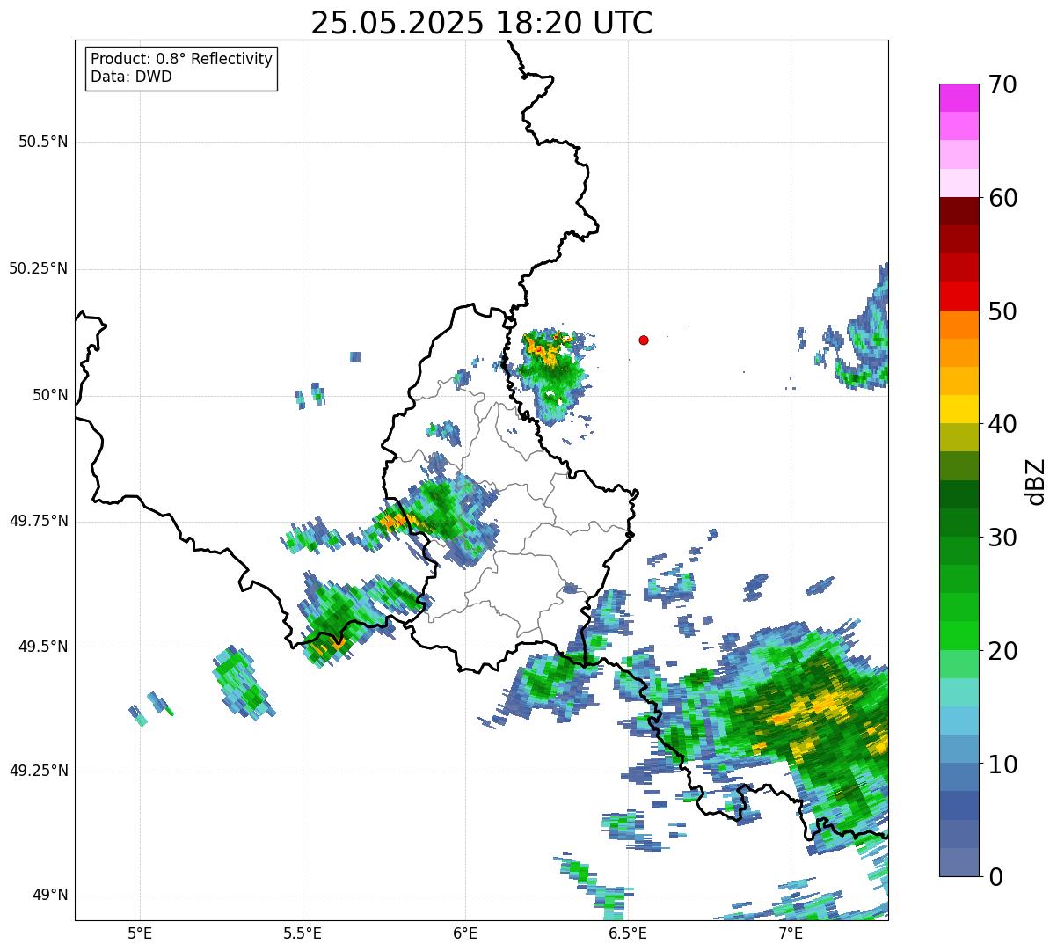Click the 49.75°N latitude label
Screen dimensions: 1057x951
(x=39, y=521)
